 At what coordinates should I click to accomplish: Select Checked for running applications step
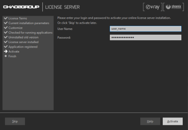pos(31,33)
